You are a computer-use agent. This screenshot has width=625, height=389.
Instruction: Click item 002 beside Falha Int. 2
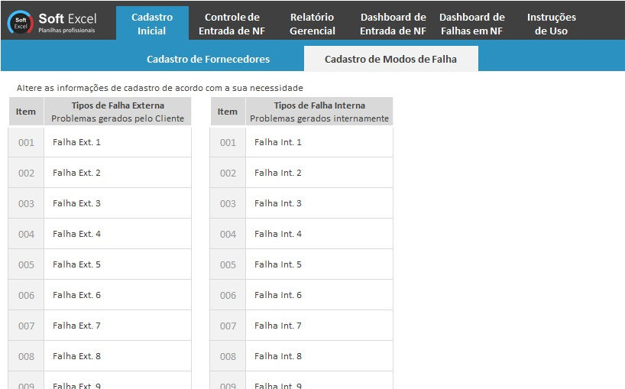point(228,173)
